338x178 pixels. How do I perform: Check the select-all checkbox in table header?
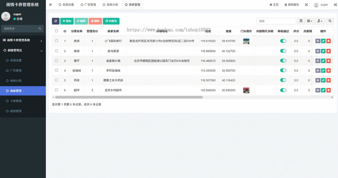pyautogui.click(x=56, y=31)
